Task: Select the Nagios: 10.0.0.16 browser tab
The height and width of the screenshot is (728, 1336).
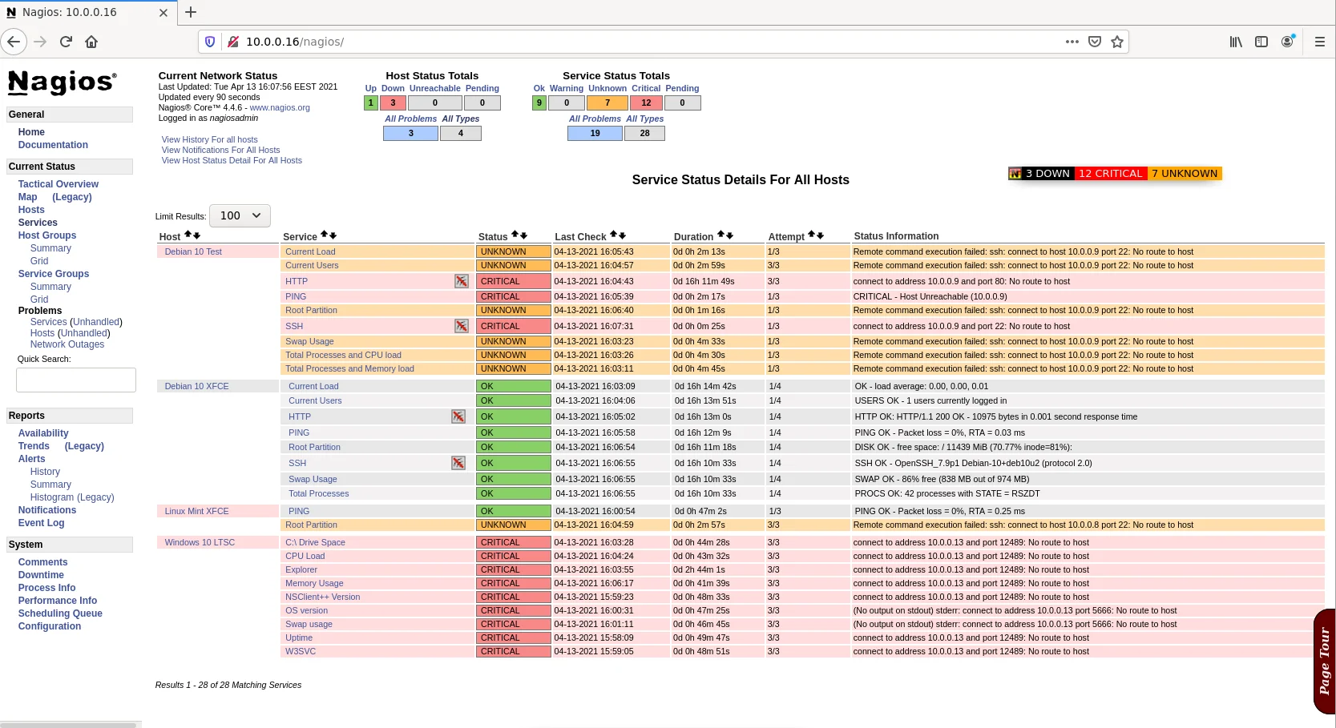Action: tap(87, 12)
